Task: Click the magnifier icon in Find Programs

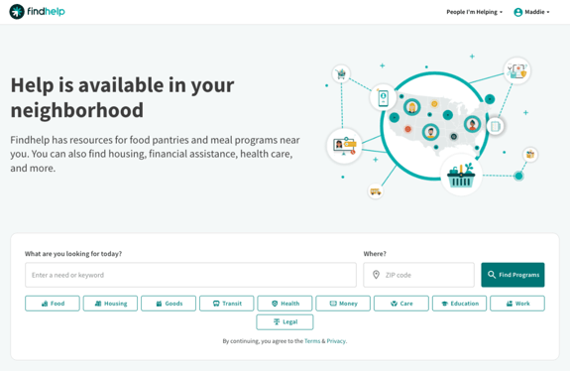Action: pos(492,275)
